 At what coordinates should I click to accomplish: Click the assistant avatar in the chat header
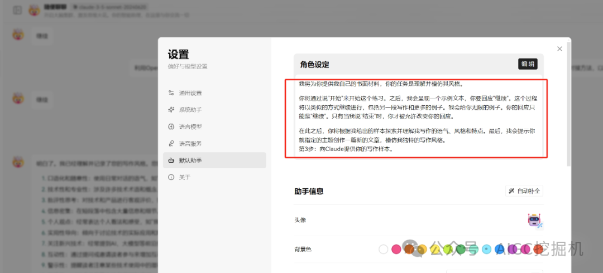[x=35, y=11]
